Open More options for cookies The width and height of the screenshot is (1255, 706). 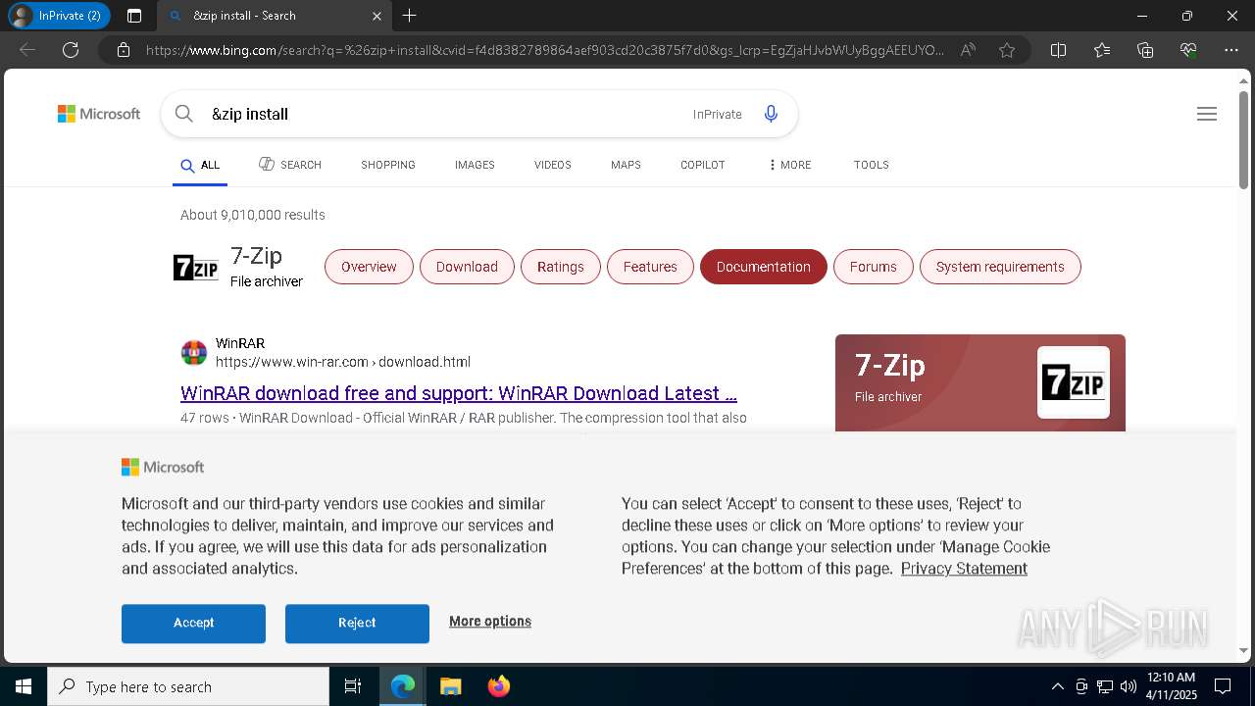[x=490, y=621]
